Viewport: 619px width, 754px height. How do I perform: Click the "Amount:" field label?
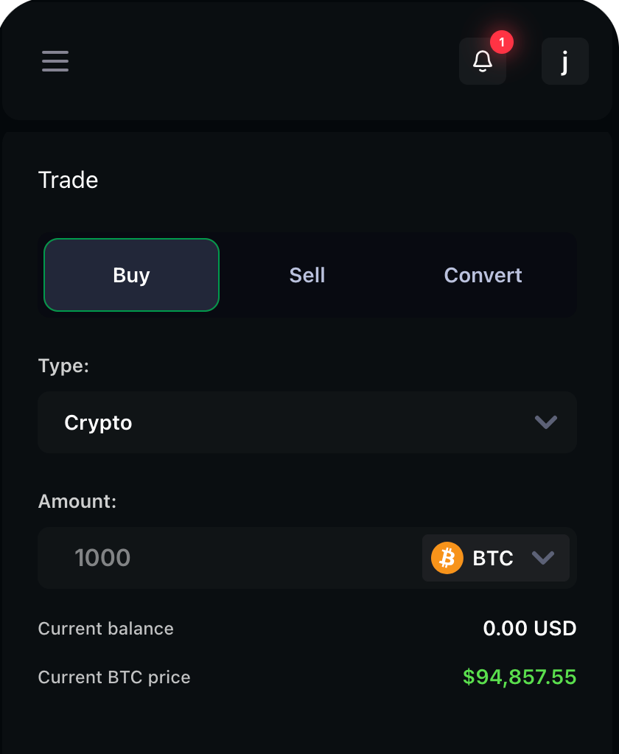(x=77, y=502)
